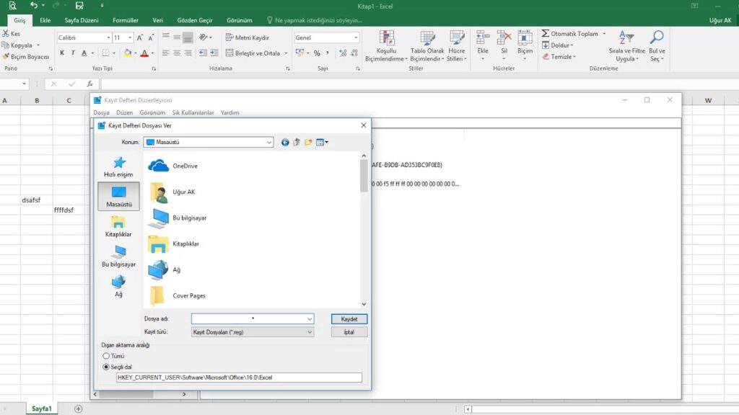
Task: Open the Kayıt türü file type dropdown
Action: pos(310,332)
